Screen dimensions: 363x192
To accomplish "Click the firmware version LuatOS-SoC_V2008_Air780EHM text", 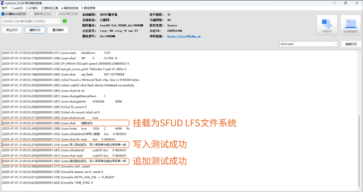I will [122, 25].
